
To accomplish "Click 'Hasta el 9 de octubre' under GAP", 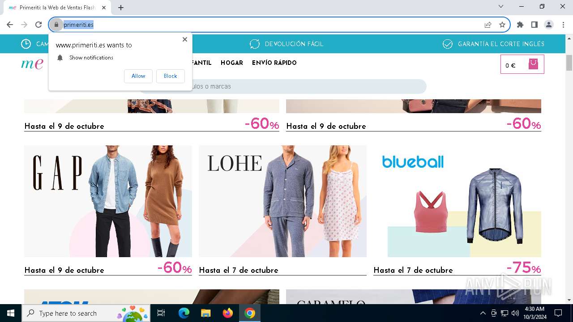I will click(x=64, y=270).
